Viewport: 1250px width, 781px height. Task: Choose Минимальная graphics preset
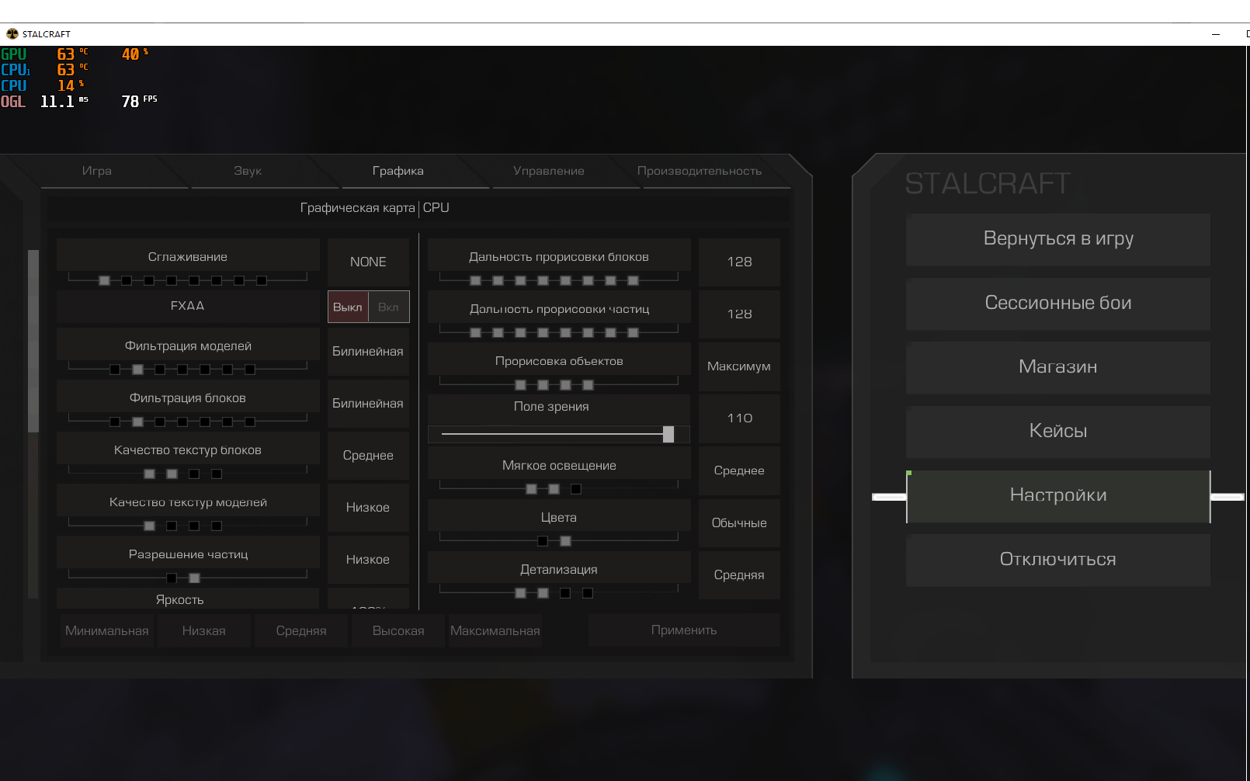coord(107,631)
